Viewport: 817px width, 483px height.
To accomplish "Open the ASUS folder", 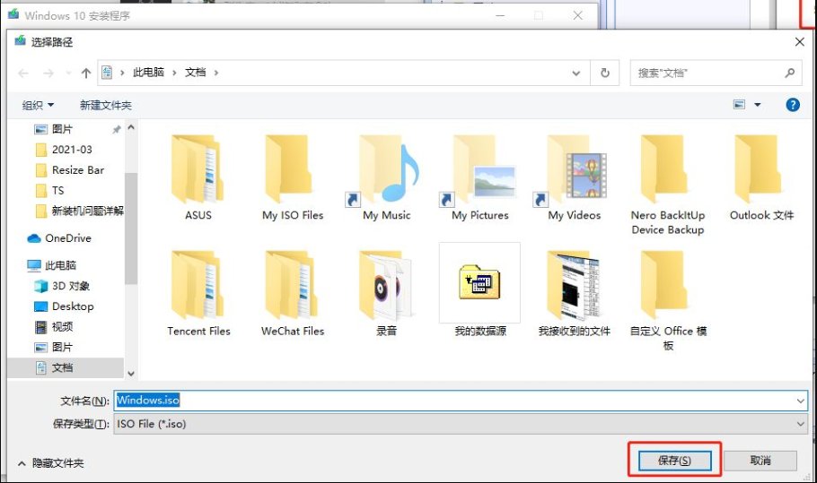I will pos(198,175).
